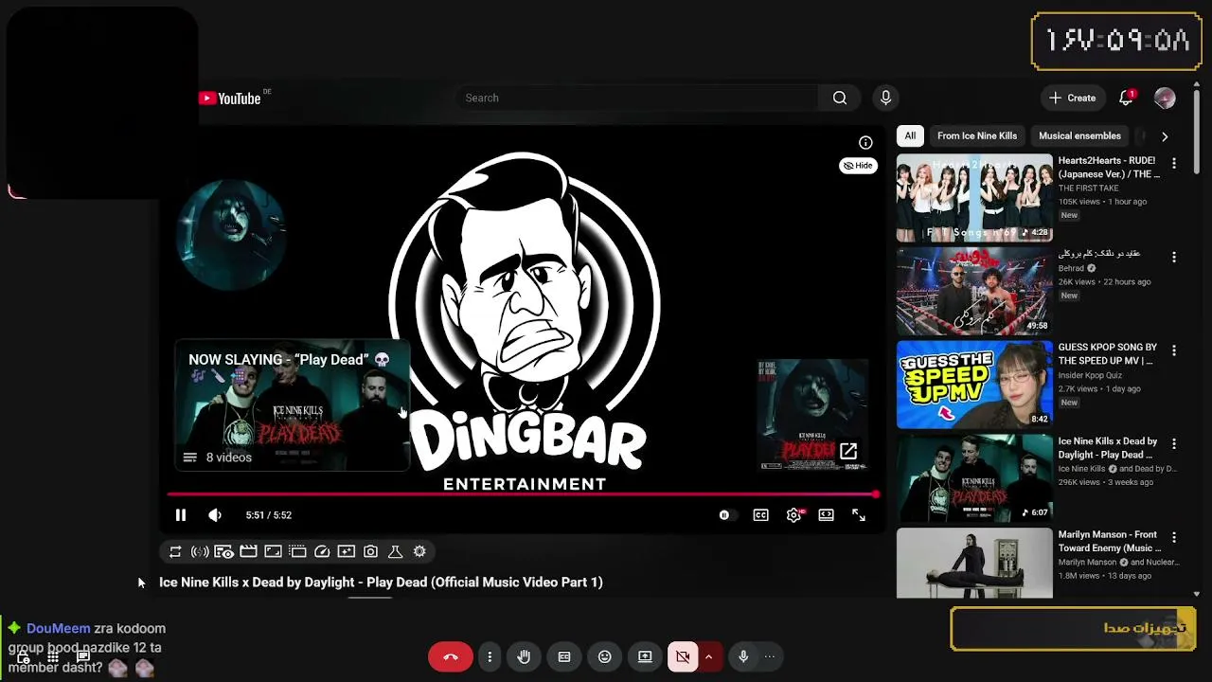1212x682 pixels.
Task: Take a video screenshot with camera icon
Action: (371, 551)
